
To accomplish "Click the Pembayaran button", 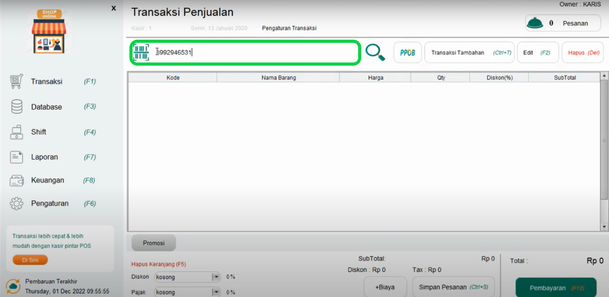I will point(556,288).
